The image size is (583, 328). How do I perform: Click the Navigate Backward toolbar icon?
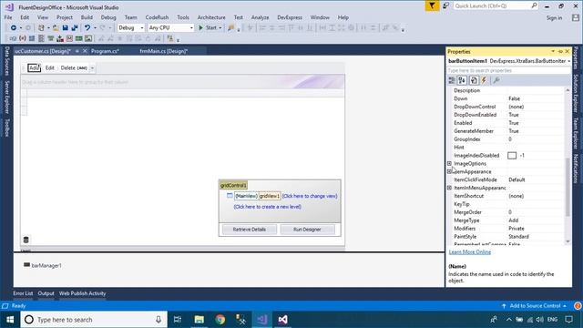[14, 28]
